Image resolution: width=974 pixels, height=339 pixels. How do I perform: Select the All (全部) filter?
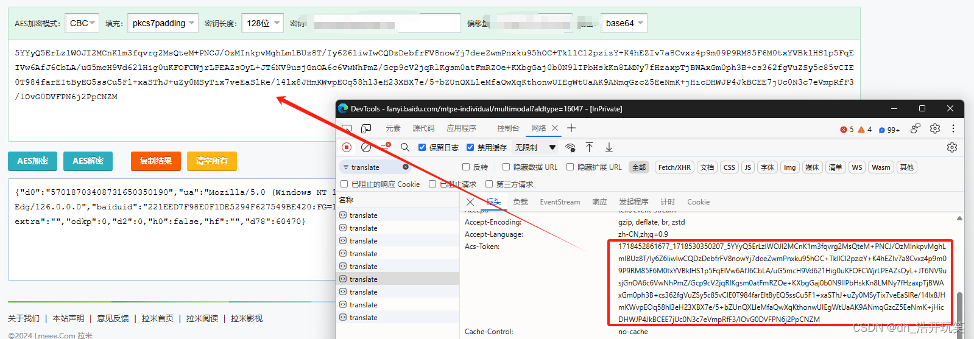point(638,167)
